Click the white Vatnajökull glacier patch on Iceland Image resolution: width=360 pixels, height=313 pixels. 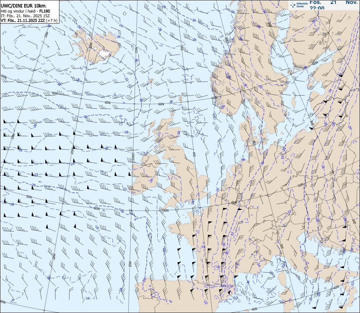tap(104, 54)
